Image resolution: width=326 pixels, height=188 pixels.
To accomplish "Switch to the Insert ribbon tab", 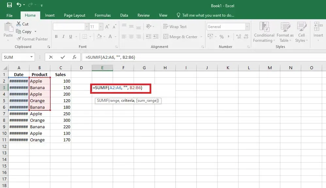I will coord(50,15).
